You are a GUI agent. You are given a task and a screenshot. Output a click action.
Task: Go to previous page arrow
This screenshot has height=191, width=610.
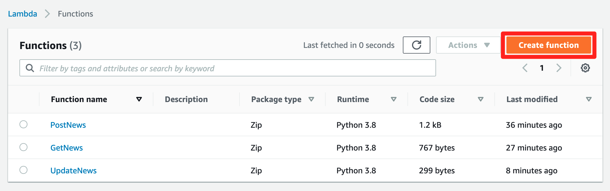[x=525, y=68]
